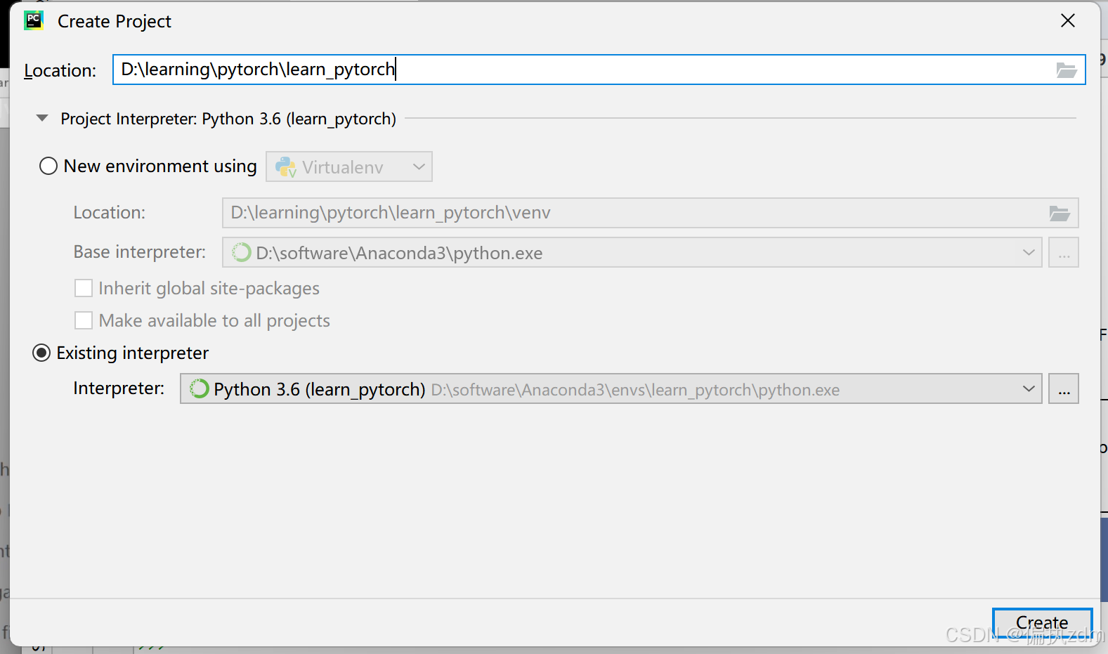
Task: Open folder browser for project Location field
Action: [x=1067, y=70]
